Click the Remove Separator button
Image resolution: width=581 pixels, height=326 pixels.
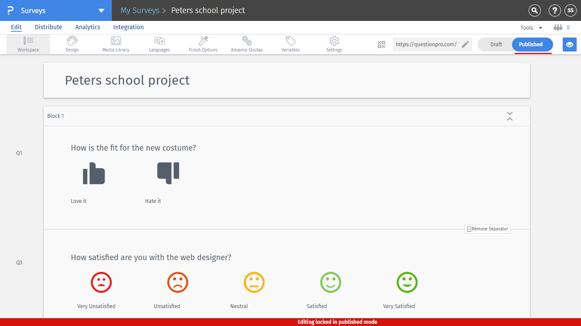[x=487, y=229]
